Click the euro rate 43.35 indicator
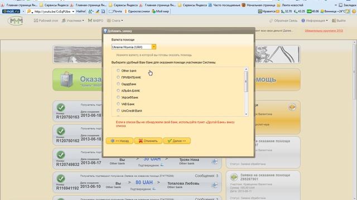357x200 pixels. click(299, 11)
